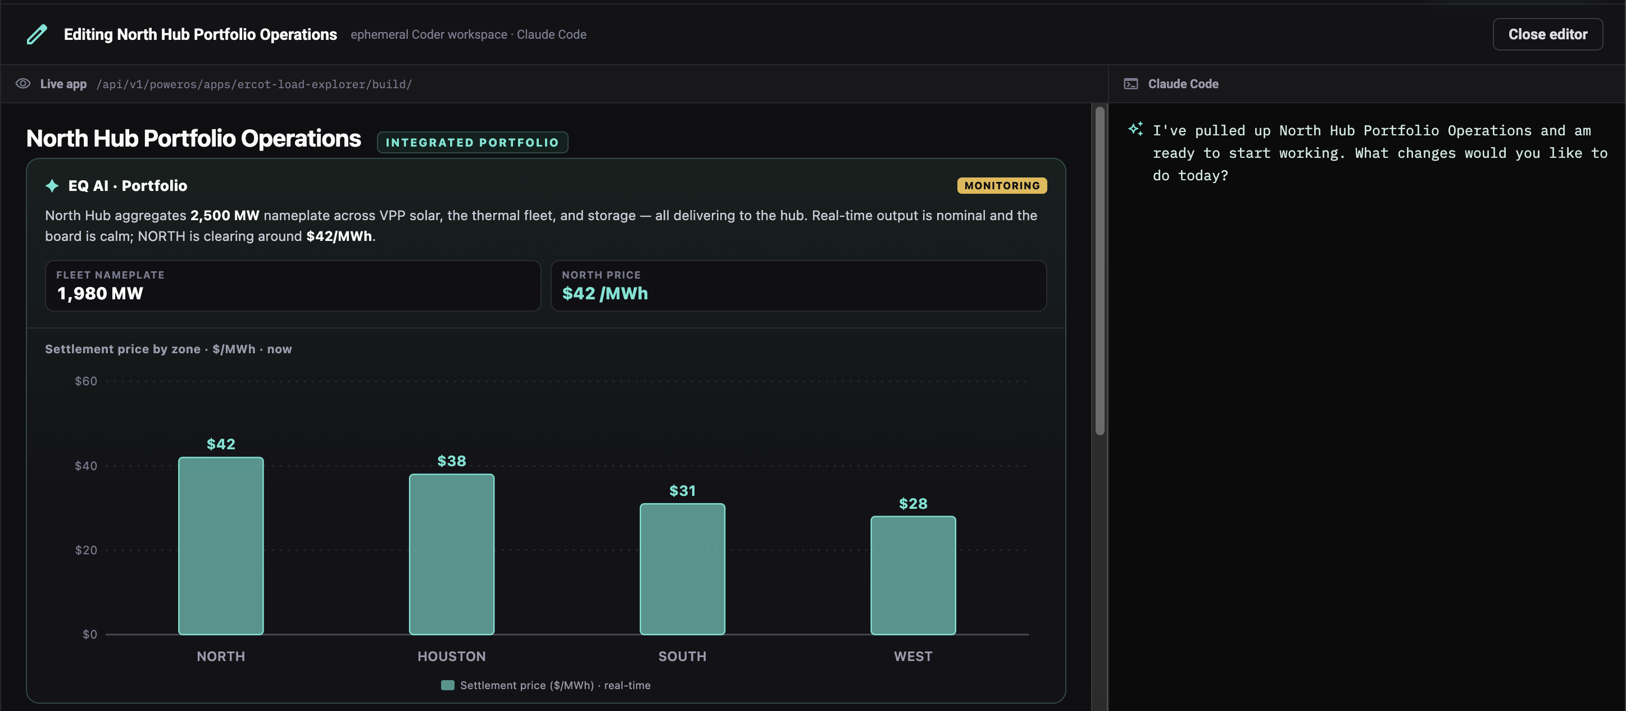The image size is (1626, 711).
Task: Click the North Hub Portfolio Operations heading
Action: coord(194,138)
